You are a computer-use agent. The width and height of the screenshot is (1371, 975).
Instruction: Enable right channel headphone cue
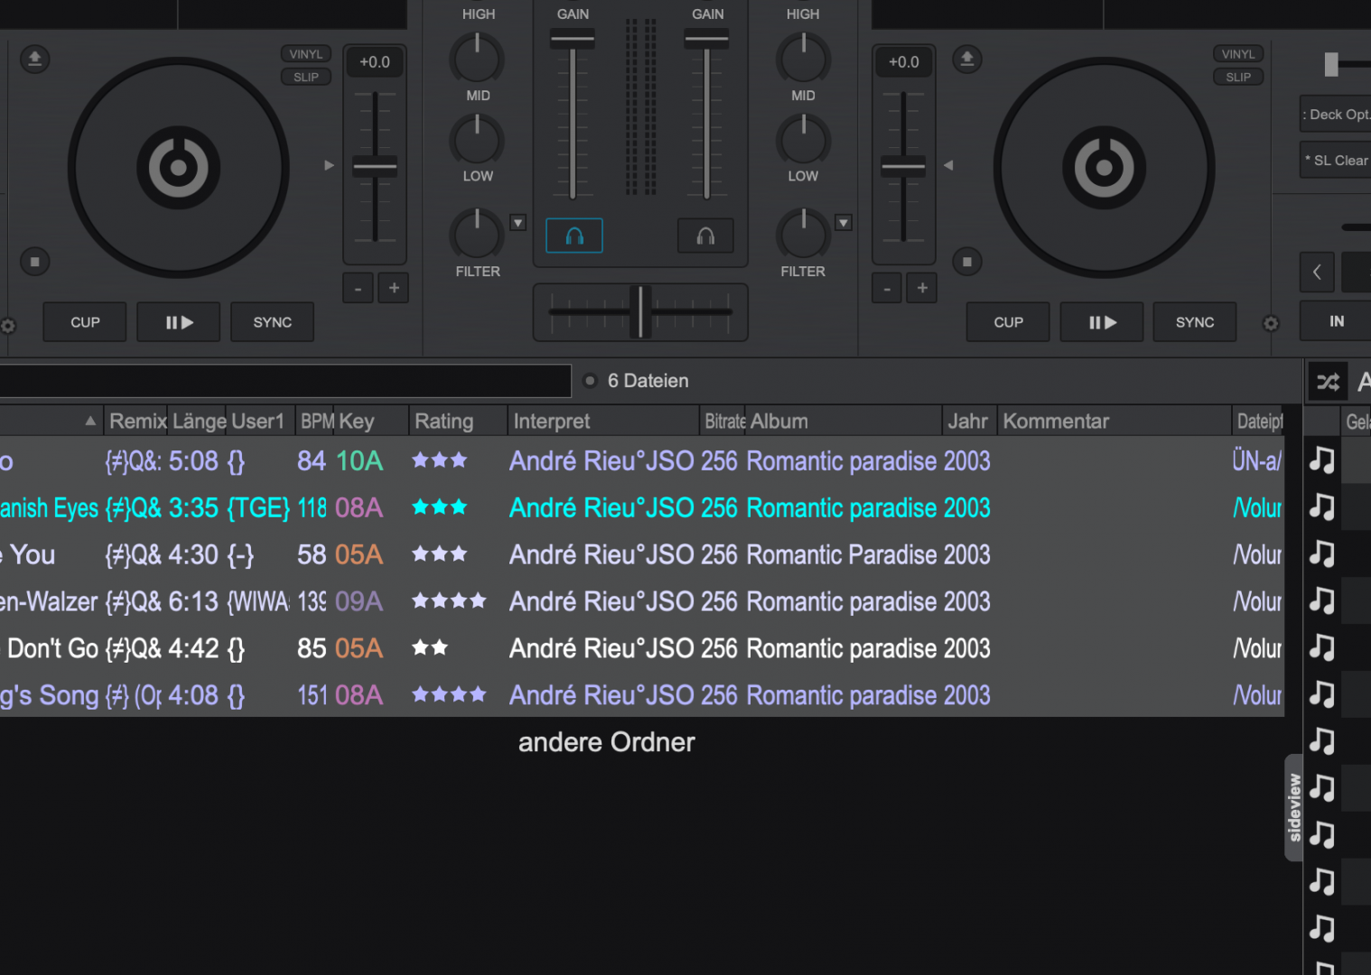705,237
